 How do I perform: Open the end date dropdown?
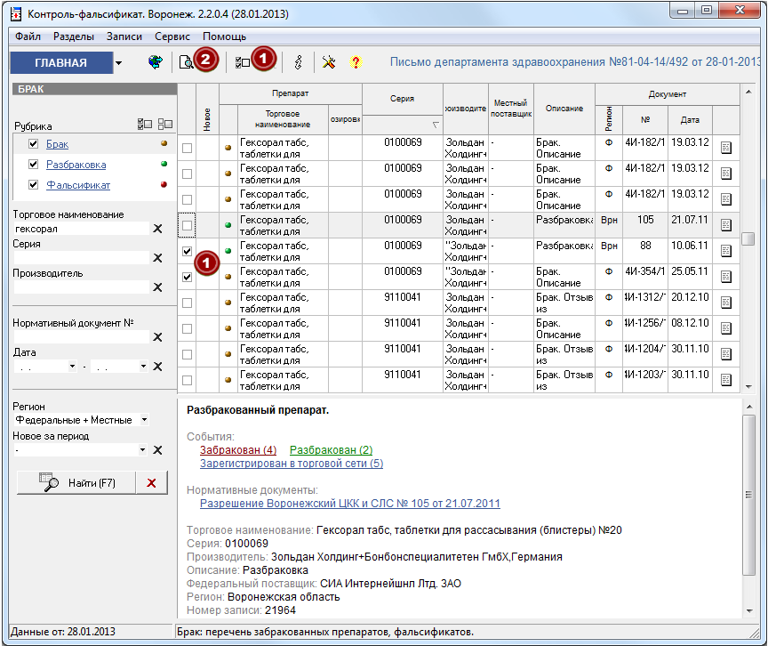point(143,366)
